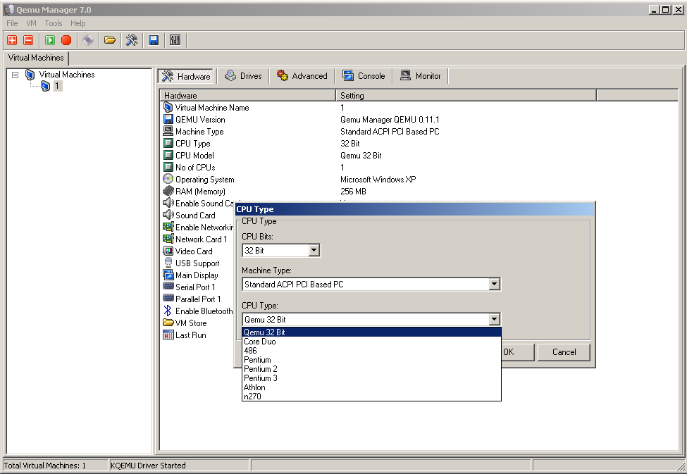Click the mixer sliders settings icon
687x474 pixels.
[175, 40]
